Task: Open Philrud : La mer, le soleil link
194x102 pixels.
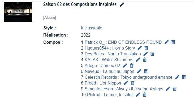Action: click(x=110, y=95)
